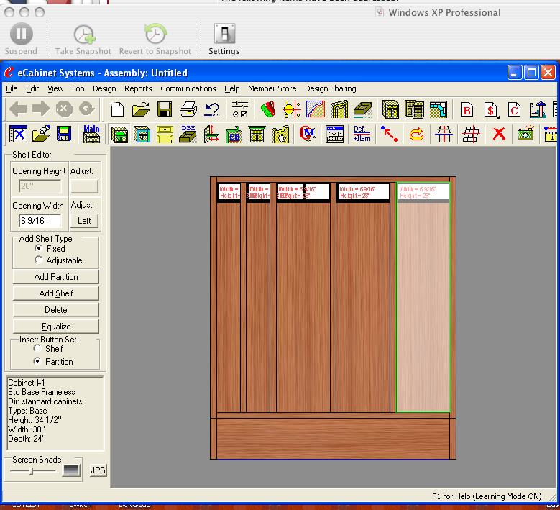Image resolution: width=560 pixels, height=510 pixels.
Task: Click the Undo arrow icon
Action: [212, 109]
